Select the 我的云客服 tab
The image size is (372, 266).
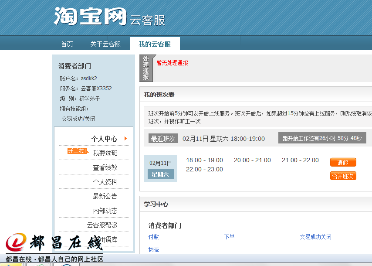tap(155, 44)
